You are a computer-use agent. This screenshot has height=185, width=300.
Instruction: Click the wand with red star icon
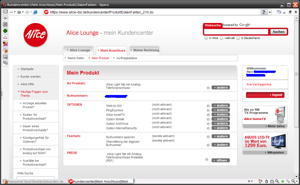[x=260, y=181]
